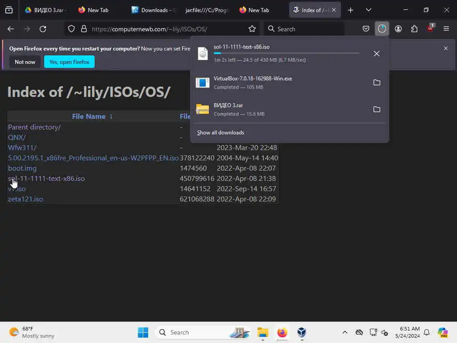
Task: Show hidden system tray icons
Action: click(x=345, y=332)
